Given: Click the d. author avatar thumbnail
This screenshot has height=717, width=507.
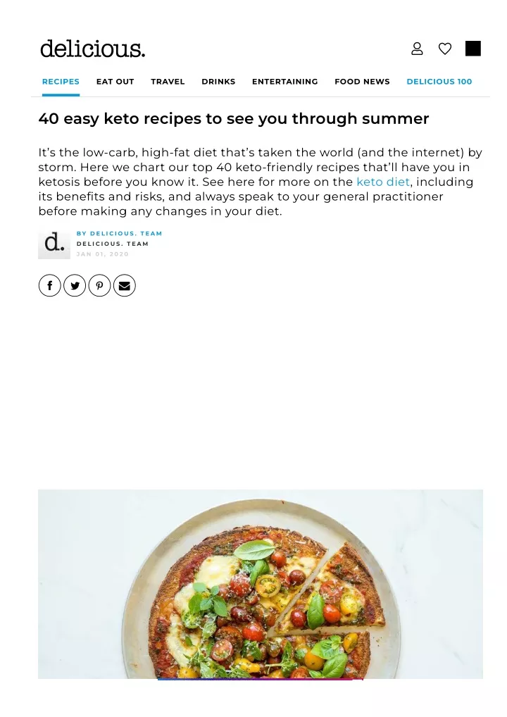Looking at the screenshot, I should (x=54, y=244).
